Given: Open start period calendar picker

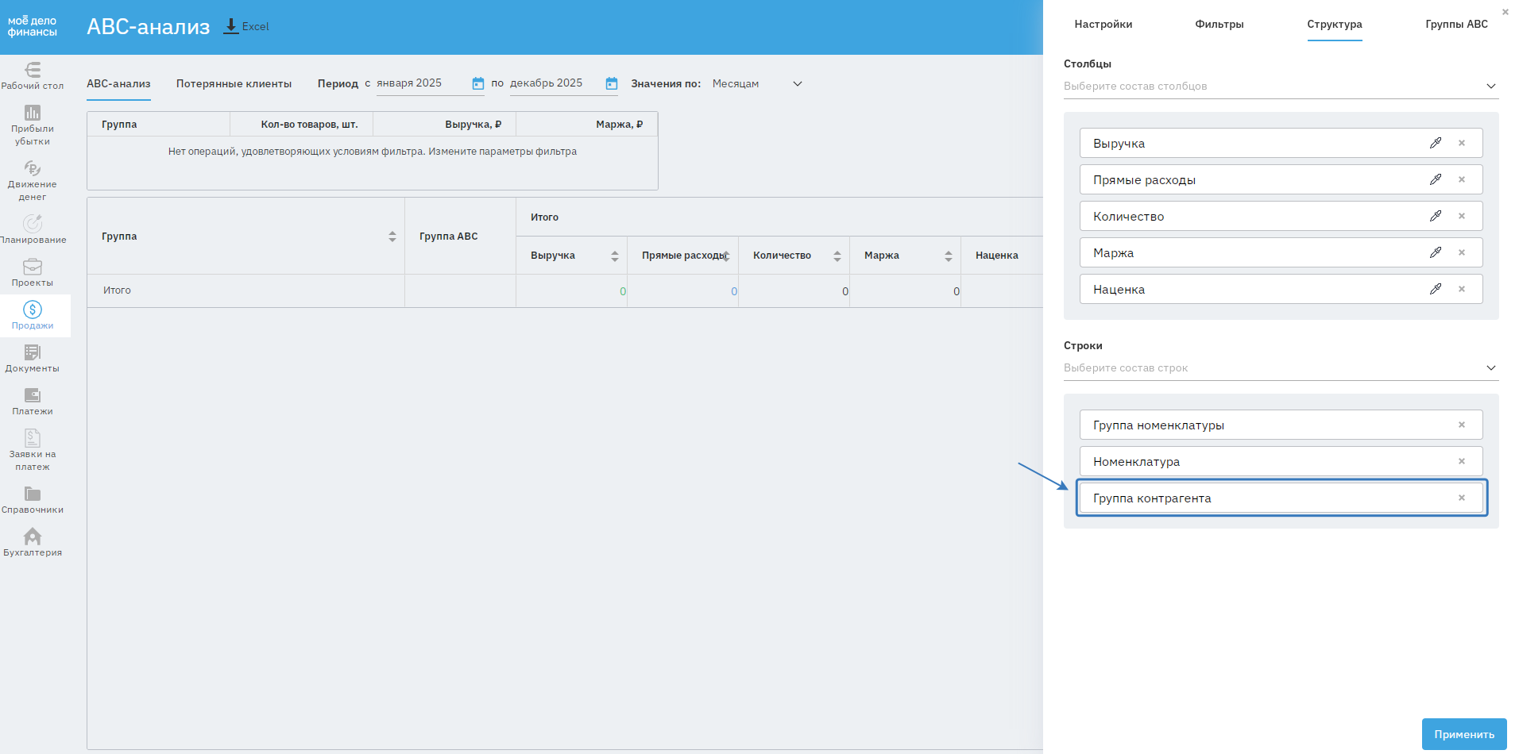Looking at the screenshot, I should click(x=477, y=83).
